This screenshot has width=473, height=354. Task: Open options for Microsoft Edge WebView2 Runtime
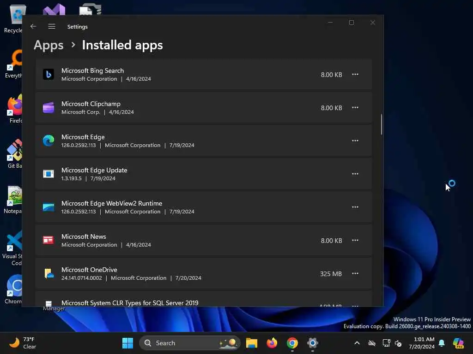coord(355,207)
